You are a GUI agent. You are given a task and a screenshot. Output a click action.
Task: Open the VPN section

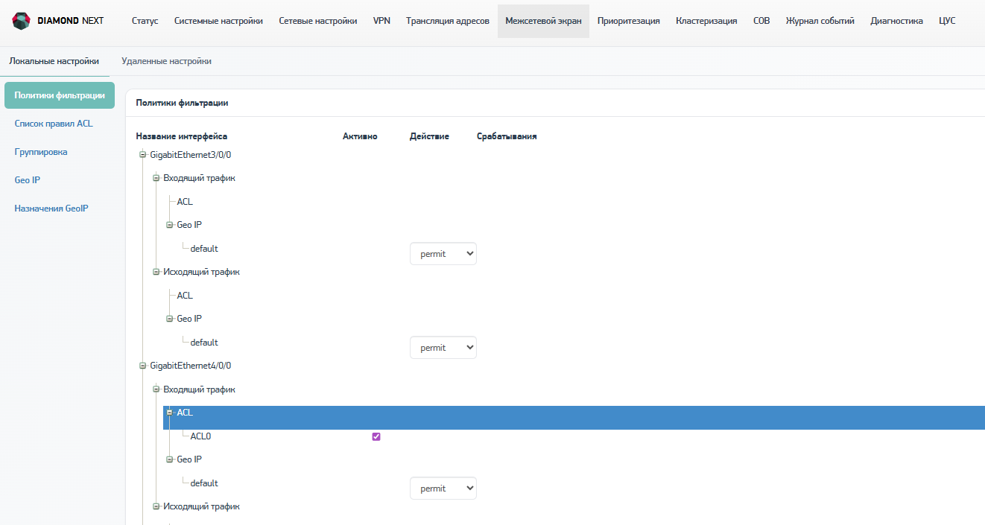[381, 21]
